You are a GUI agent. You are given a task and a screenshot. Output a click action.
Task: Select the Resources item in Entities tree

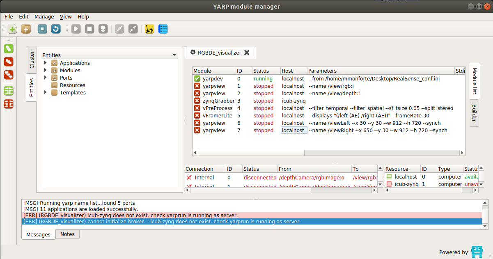point(72,85)
